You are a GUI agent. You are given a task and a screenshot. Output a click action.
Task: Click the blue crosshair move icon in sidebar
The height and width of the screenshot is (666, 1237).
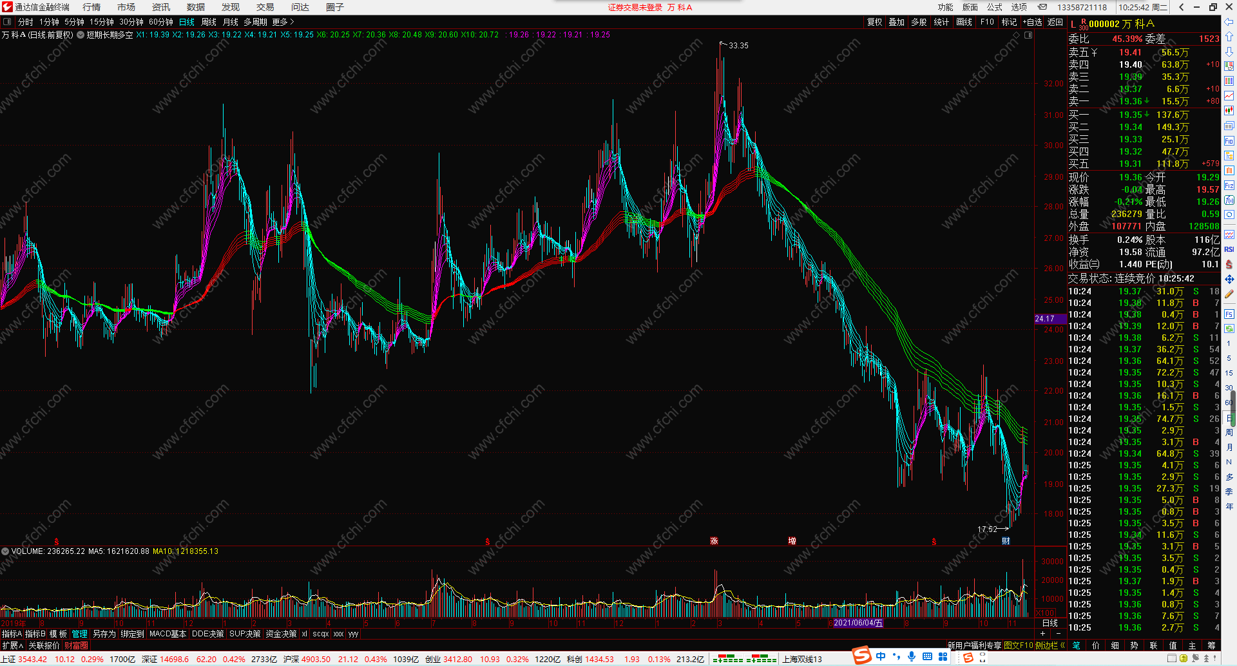point(1229,279)
